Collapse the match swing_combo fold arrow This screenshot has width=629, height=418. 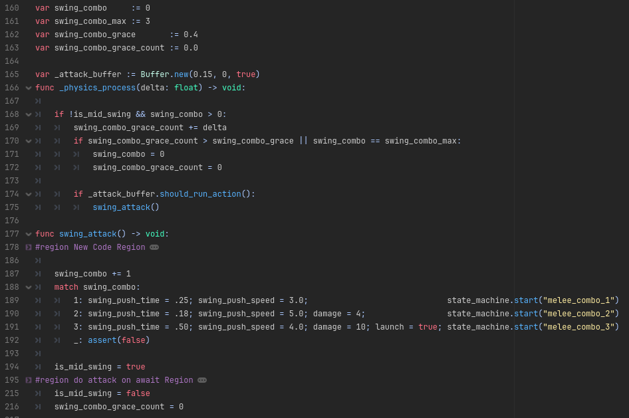click(29, 287)
